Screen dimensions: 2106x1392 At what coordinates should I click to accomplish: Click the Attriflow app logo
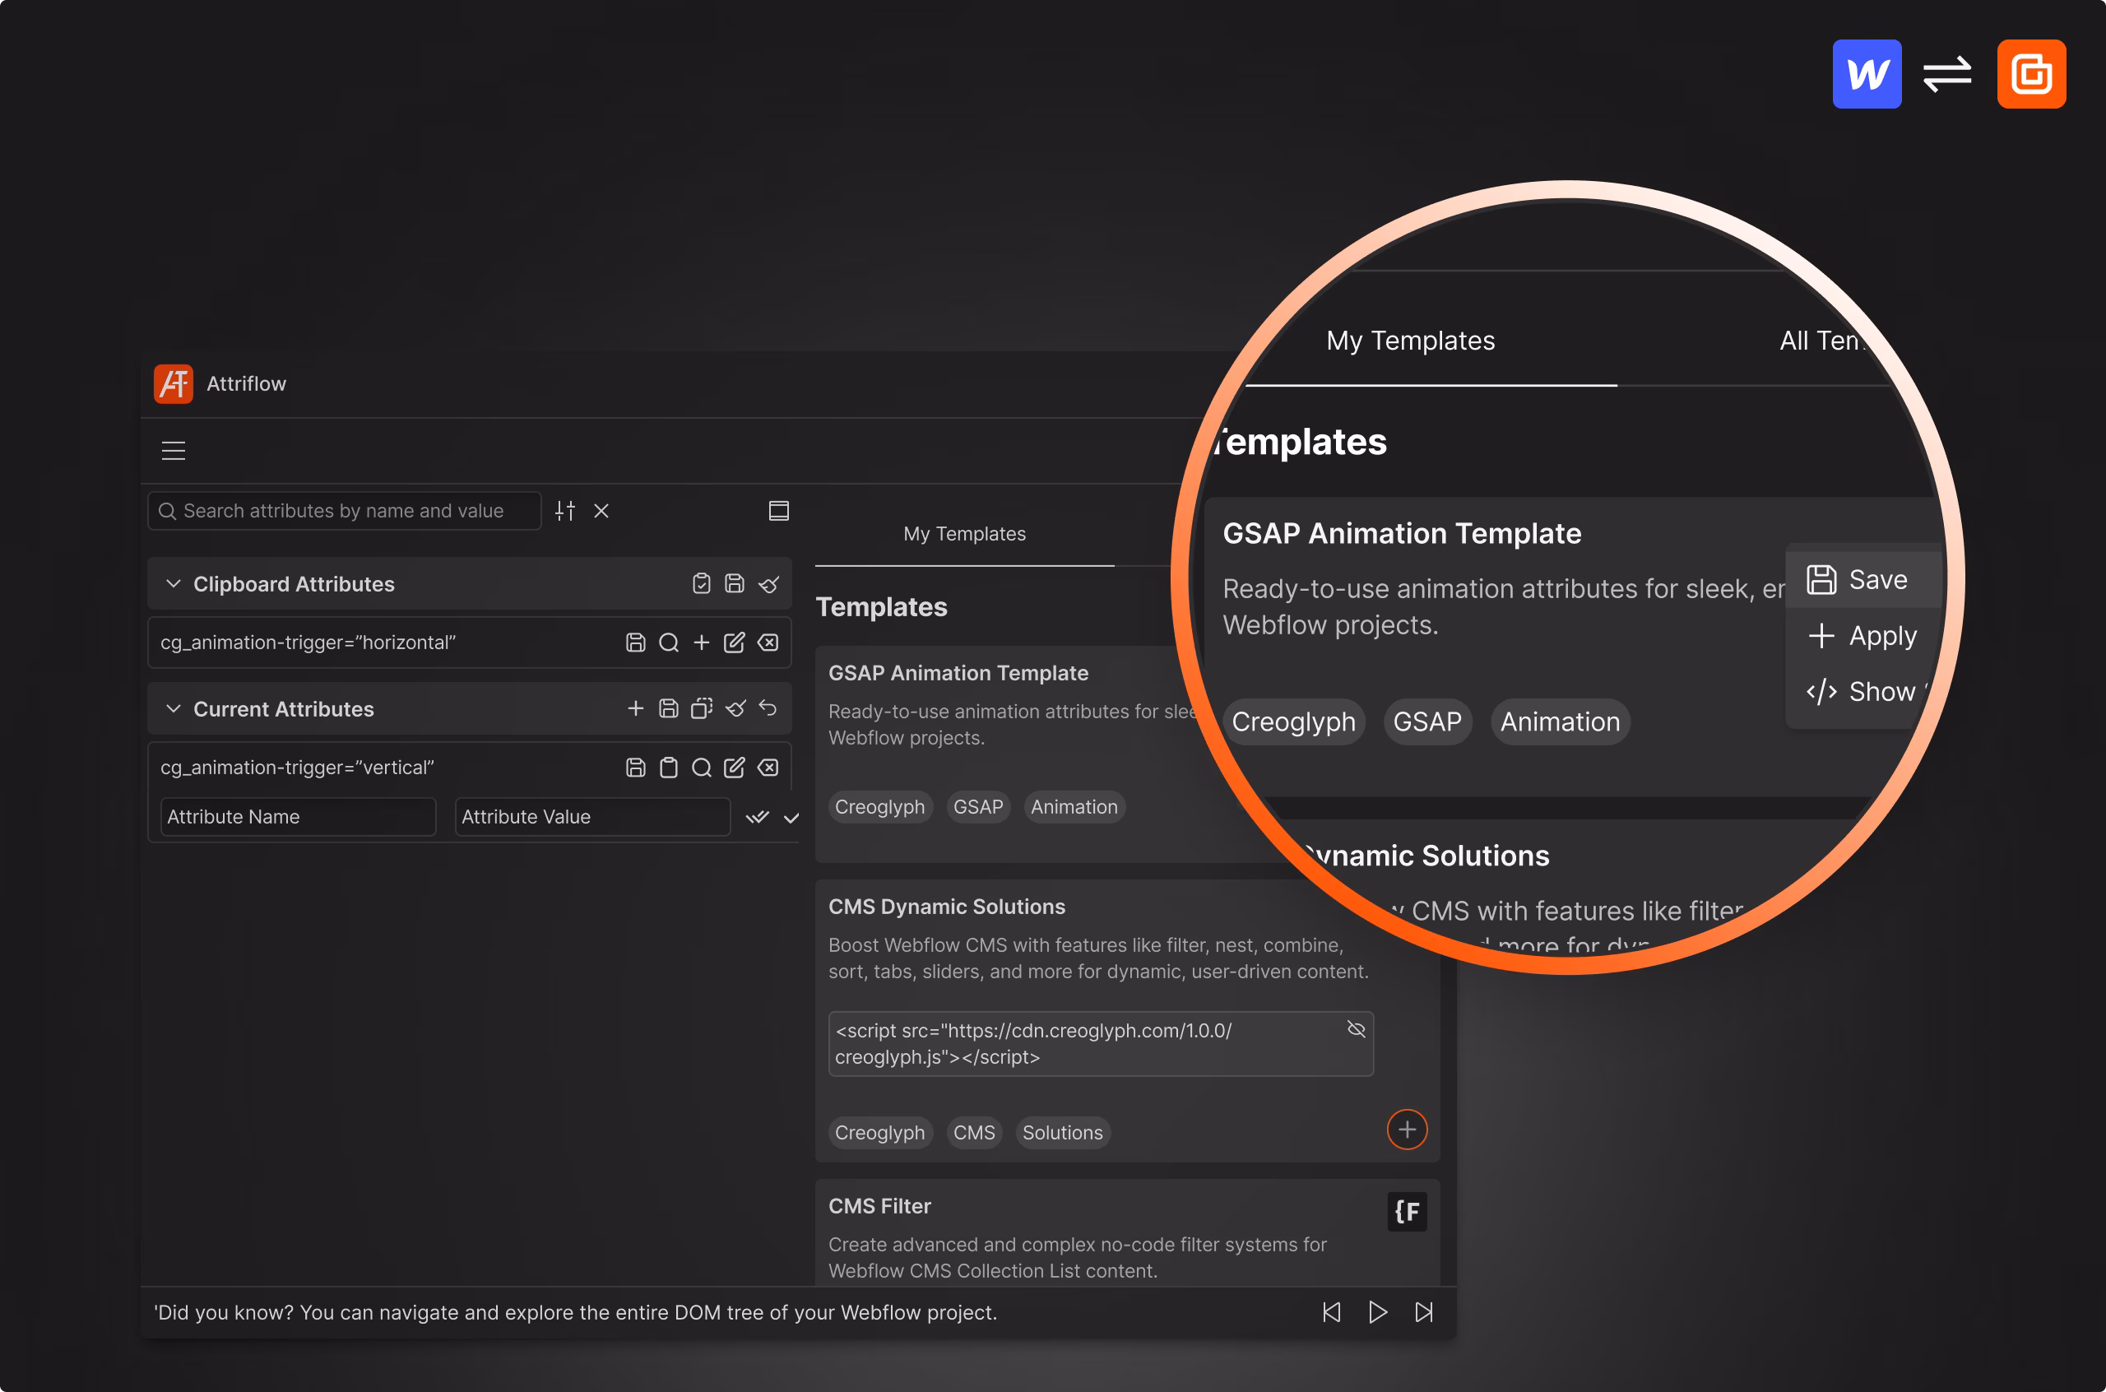click(173, 383)
